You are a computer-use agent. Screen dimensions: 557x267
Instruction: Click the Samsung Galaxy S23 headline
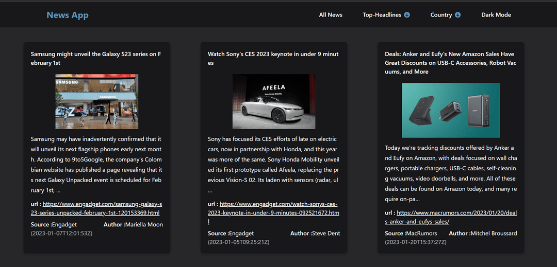[x=96, y=59]
